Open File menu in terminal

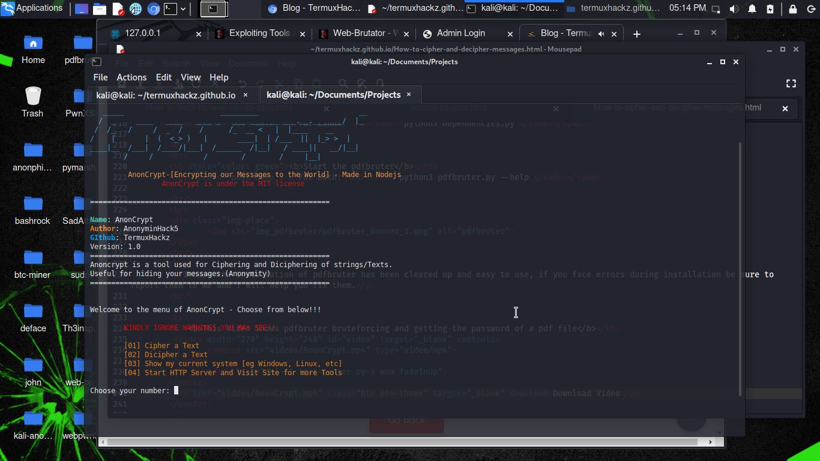(x=100, y=77)
